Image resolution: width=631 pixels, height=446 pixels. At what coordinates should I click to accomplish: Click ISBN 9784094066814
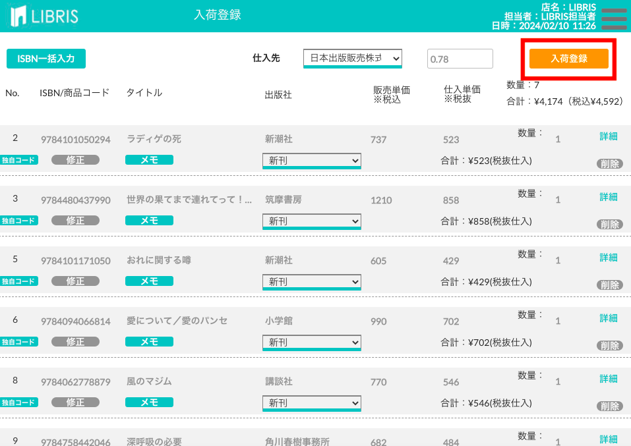(76, 321)
